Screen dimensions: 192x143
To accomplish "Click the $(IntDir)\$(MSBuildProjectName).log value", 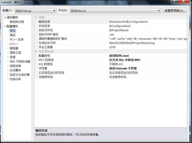I will click(132, 43).
